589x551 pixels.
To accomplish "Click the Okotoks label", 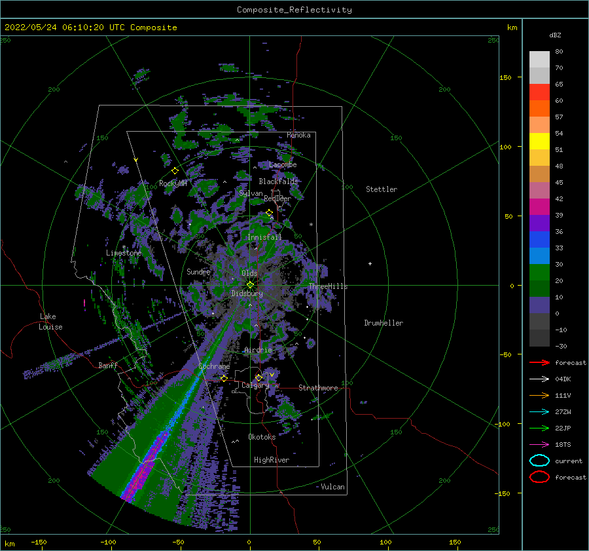I will [262, 437].
